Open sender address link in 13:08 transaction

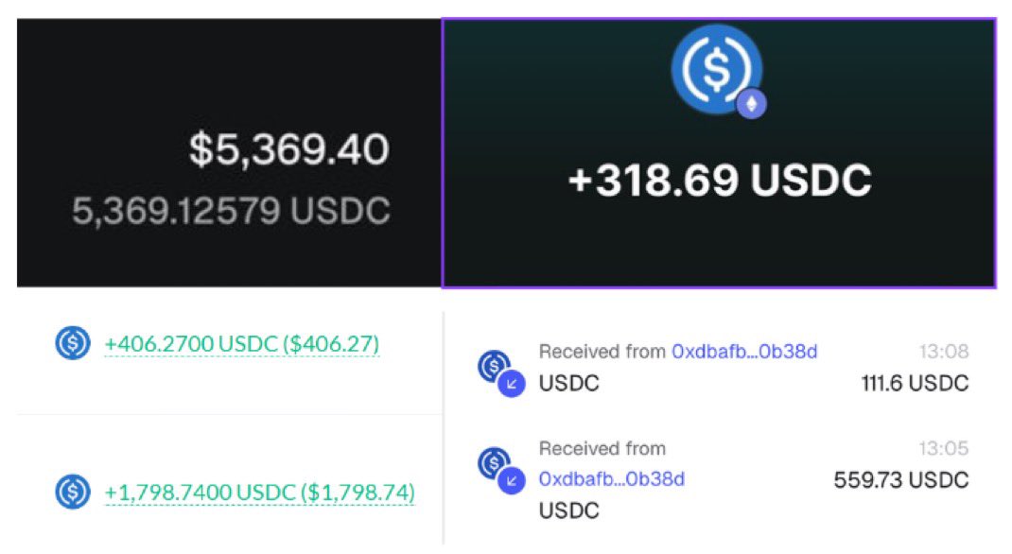pos(744,352)
